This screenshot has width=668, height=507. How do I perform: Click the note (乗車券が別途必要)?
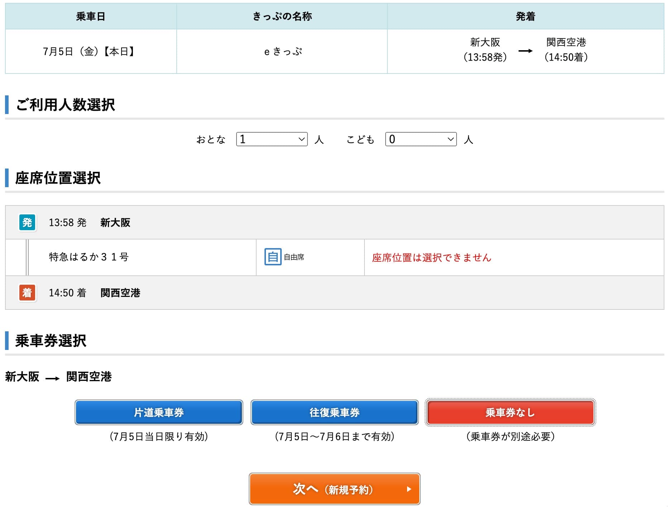point(510,436)
